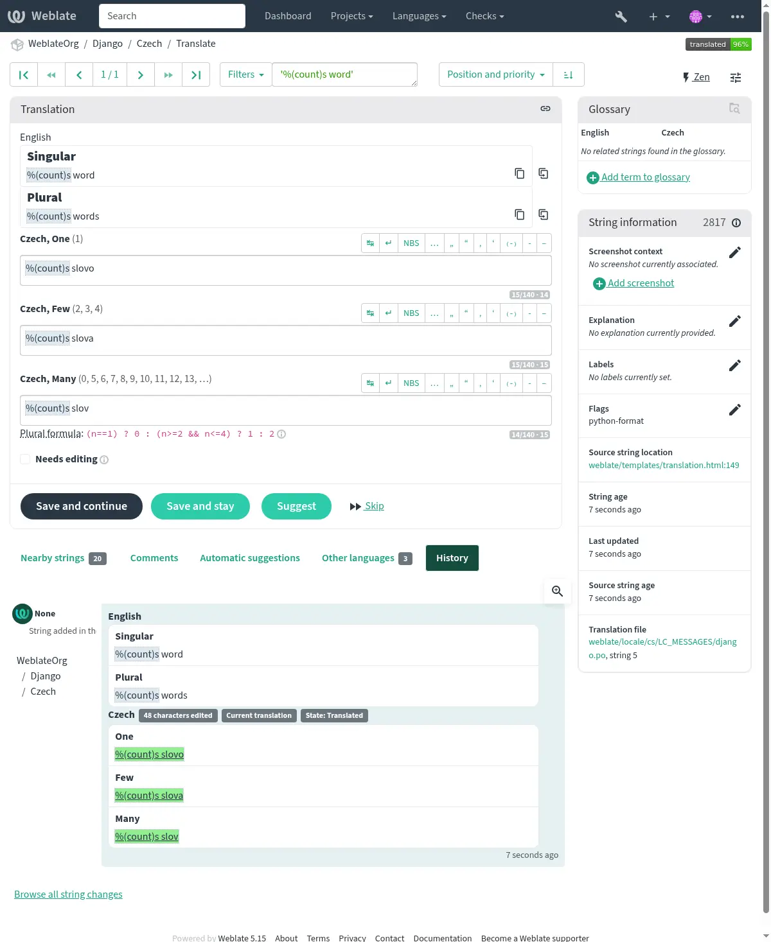
Task: Fast-rewind strings double arrow
Action: click(51, 74)
